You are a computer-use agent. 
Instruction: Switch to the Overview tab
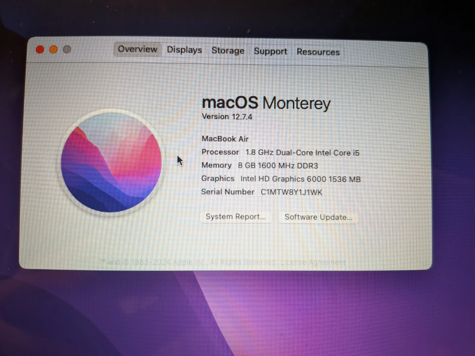138,49
